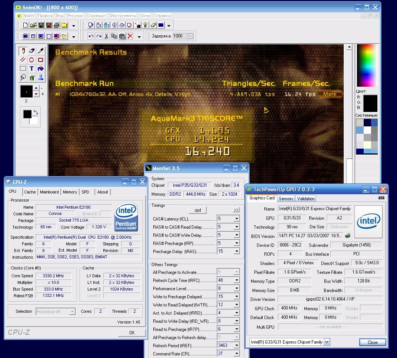397x358 pixels.
Task: Save image with the floppy disk icon
Action: pos(41,25)
